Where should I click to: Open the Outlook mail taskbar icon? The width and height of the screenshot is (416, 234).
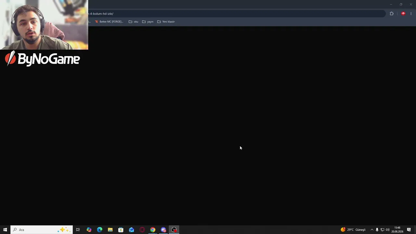[x=131, y=230]
